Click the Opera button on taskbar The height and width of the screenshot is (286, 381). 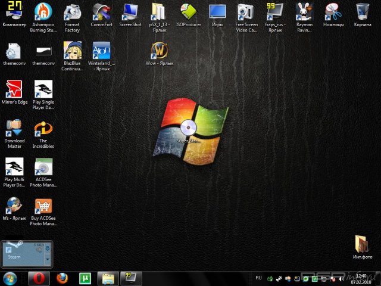38,278
